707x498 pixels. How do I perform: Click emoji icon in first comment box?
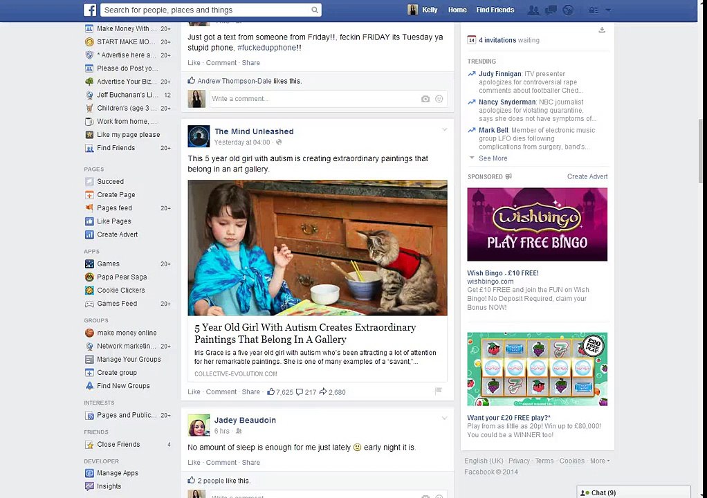[439, 99]
